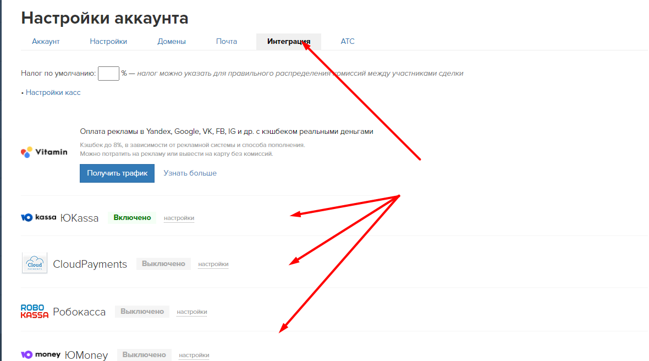Click the 'Налог по умолчанию:' label
The height and width of the screenshot is (361, 649).
pos(58,74)
